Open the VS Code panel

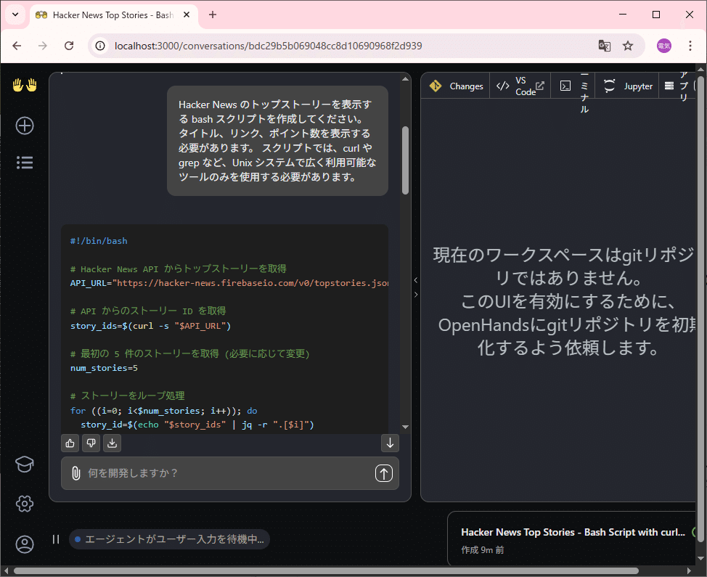pyautogui.click(x=519, y=86)
